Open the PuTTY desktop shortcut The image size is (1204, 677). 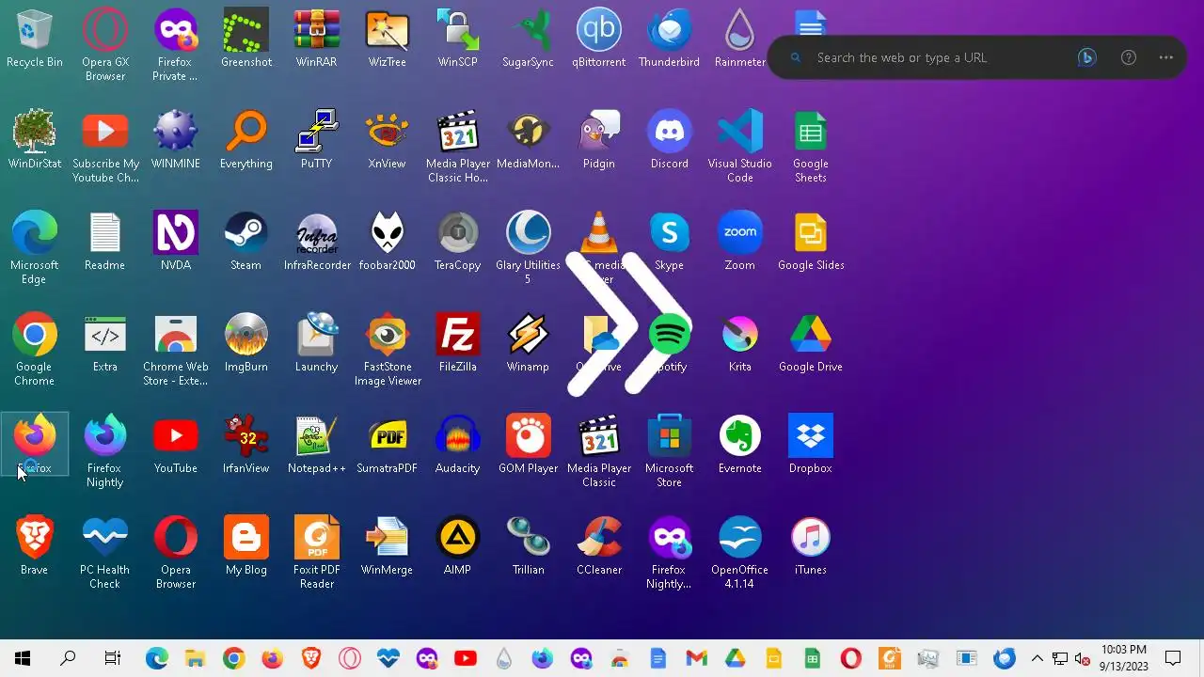tap(316, 141)
